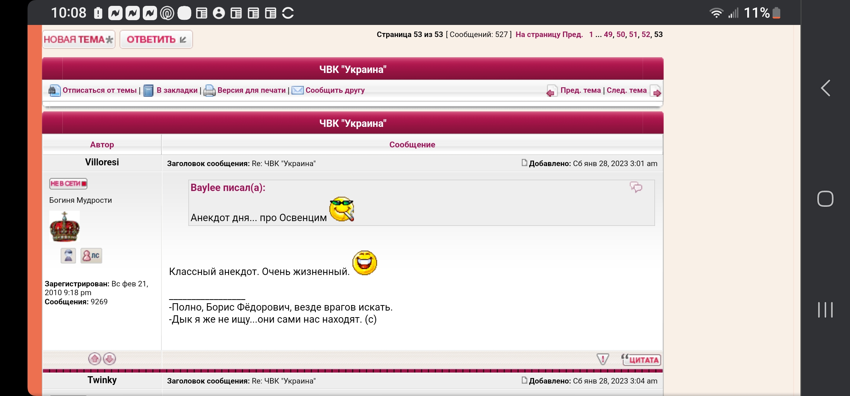850x396 pixels.
Task: Click previous topic arrow icon
Action: point(551,91)
